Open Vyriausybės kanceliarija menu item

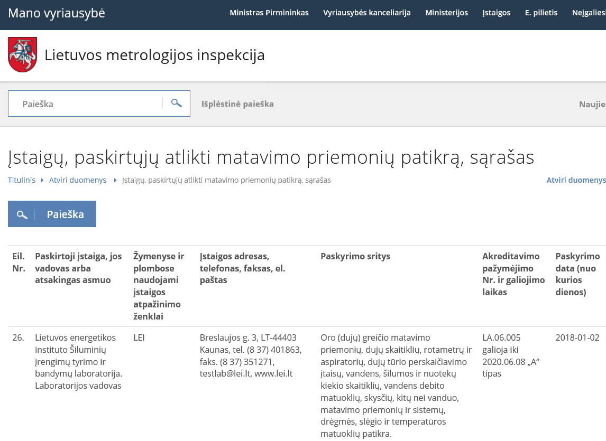(x=367, y=13)
